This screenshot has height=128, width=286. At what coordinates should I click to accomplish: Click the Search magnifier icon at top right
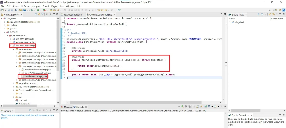coord(270,10)
